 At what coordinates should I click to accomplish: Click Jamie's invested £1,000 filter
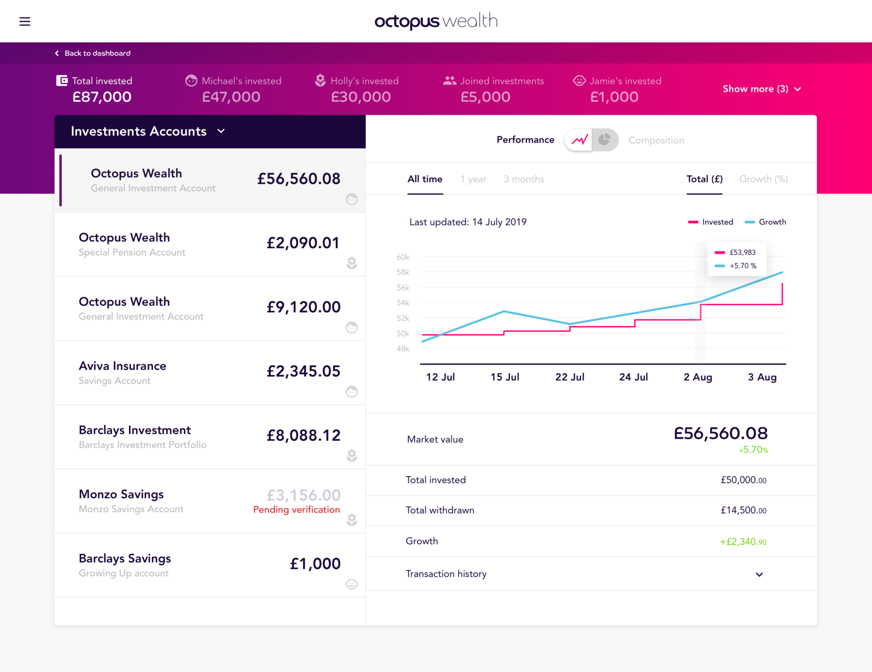coord(617,89)
